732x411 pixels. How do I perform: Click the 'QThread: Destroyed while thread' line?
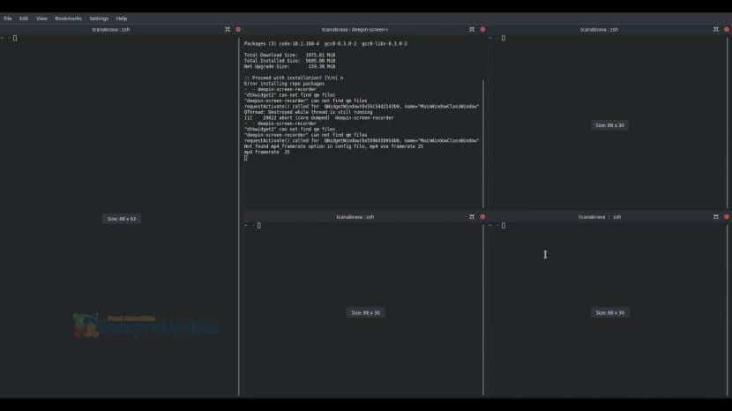308,112
